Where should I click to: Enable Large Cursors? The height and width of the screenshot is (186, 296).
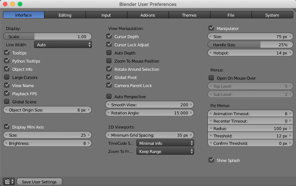[7, 77]
